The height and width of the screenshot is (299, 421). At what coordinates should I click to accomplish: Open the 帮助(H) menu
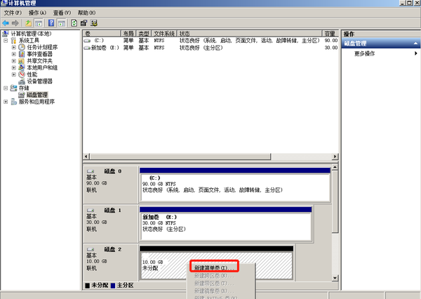(x=86, y=13)
